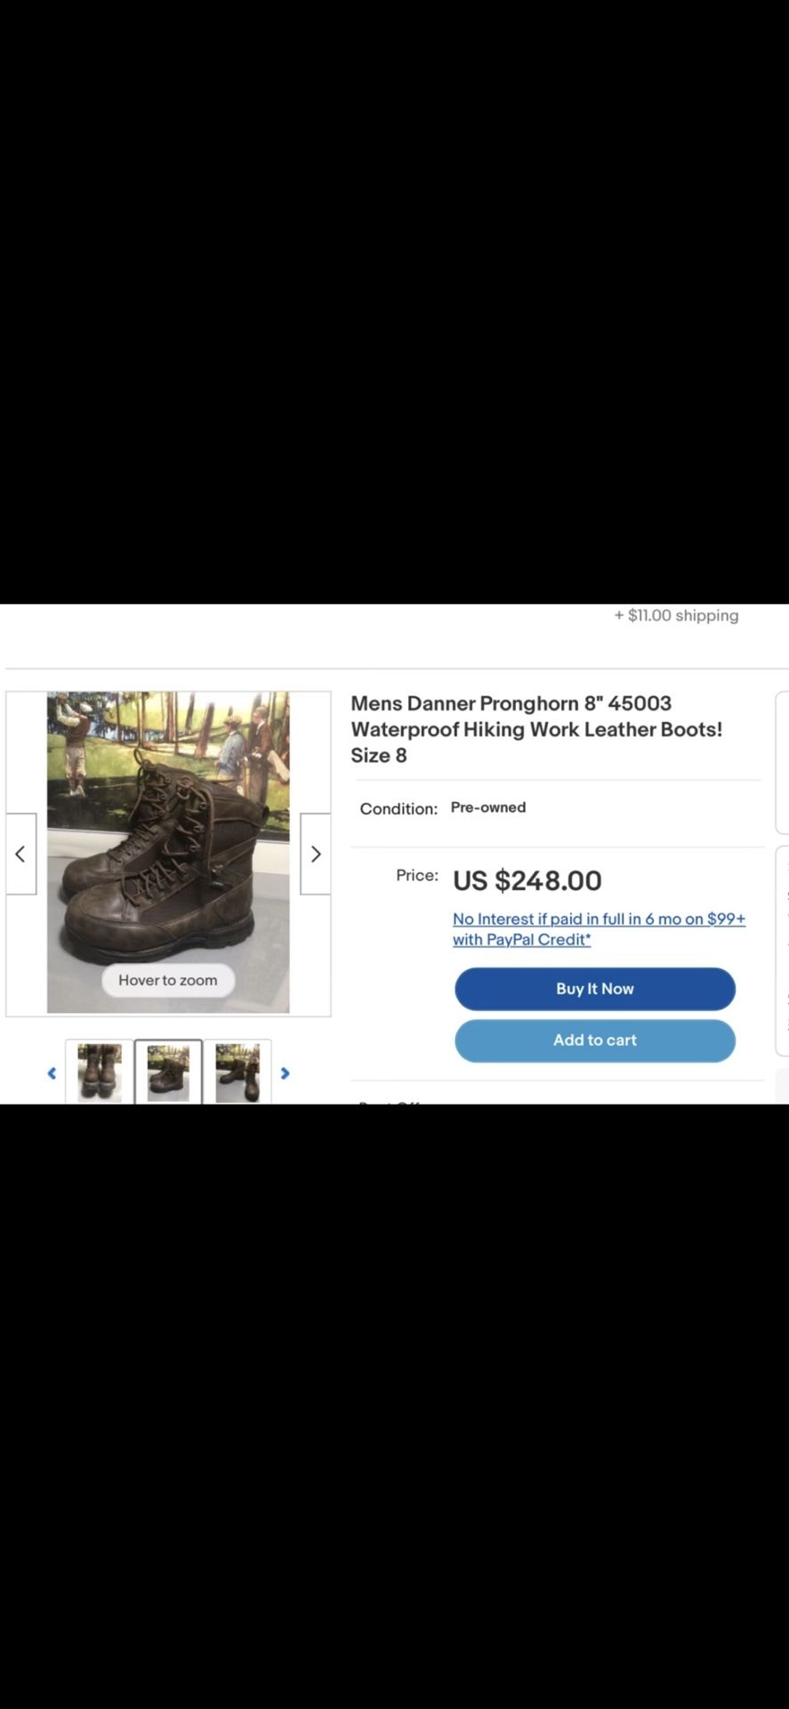Select the highlighted middle boot thumbnail
This screenshot has height=1709, width=789.
168,1072
